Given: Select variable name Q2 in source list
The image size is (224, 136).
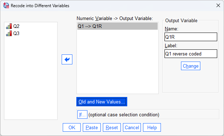Looking at the screenshot, I should (x=16, y=26).
